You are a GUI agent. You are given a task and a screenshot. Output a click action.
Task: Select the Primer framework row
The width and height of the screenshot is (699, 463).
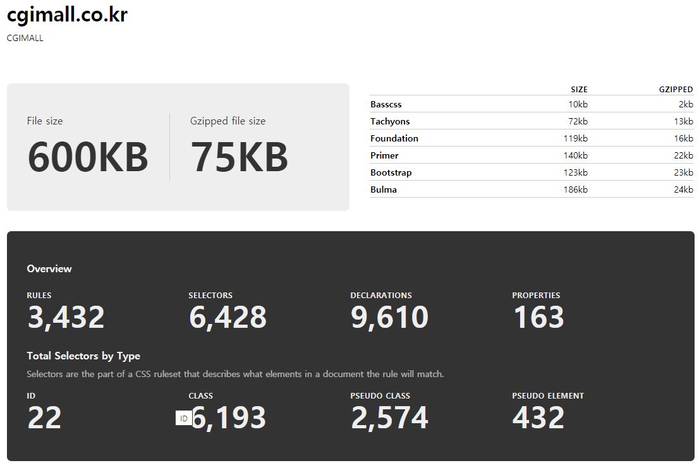pyautogui.click(x=532, y=155)
